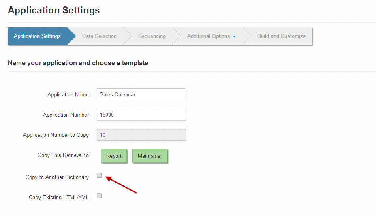The height and width of the screenshot is (217, 376).
Task: Click the Additional Options step label
Action: [x=208, y=36]
